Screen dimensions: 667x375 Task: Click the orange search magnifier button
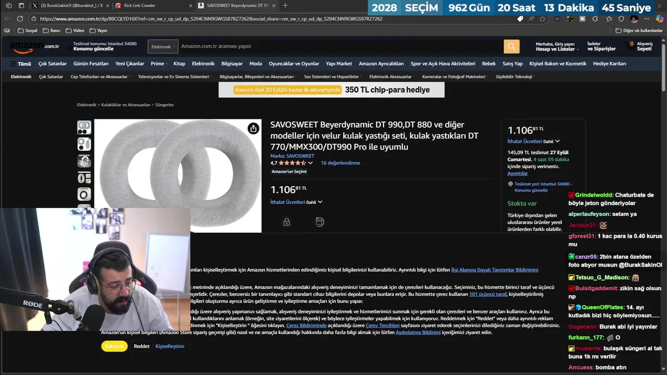pos(511,46)
